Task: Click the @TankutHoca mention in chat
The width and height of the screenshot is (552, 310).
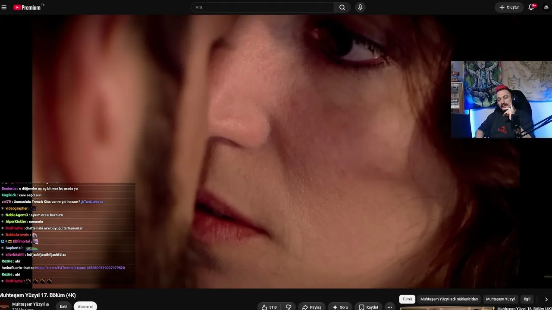Action: click(x=92, y=202)
